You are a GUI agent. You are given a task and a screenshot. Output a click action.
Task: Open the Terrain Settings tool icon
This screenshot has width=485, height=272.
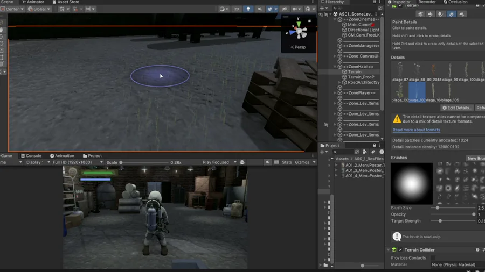(462, 14)
